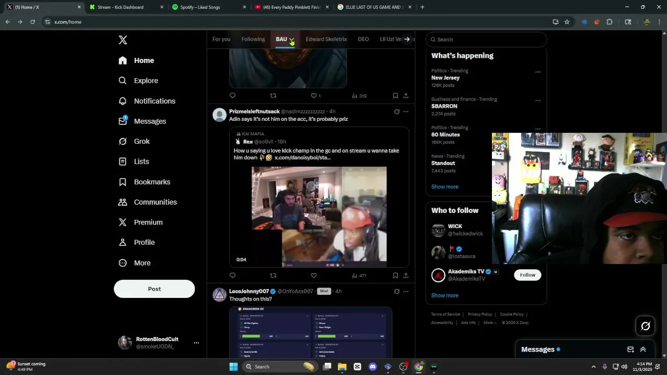The height and width of the screenshot is (375, 667).
Task: Open Notifications page
Action: click(x=147, y=101)
